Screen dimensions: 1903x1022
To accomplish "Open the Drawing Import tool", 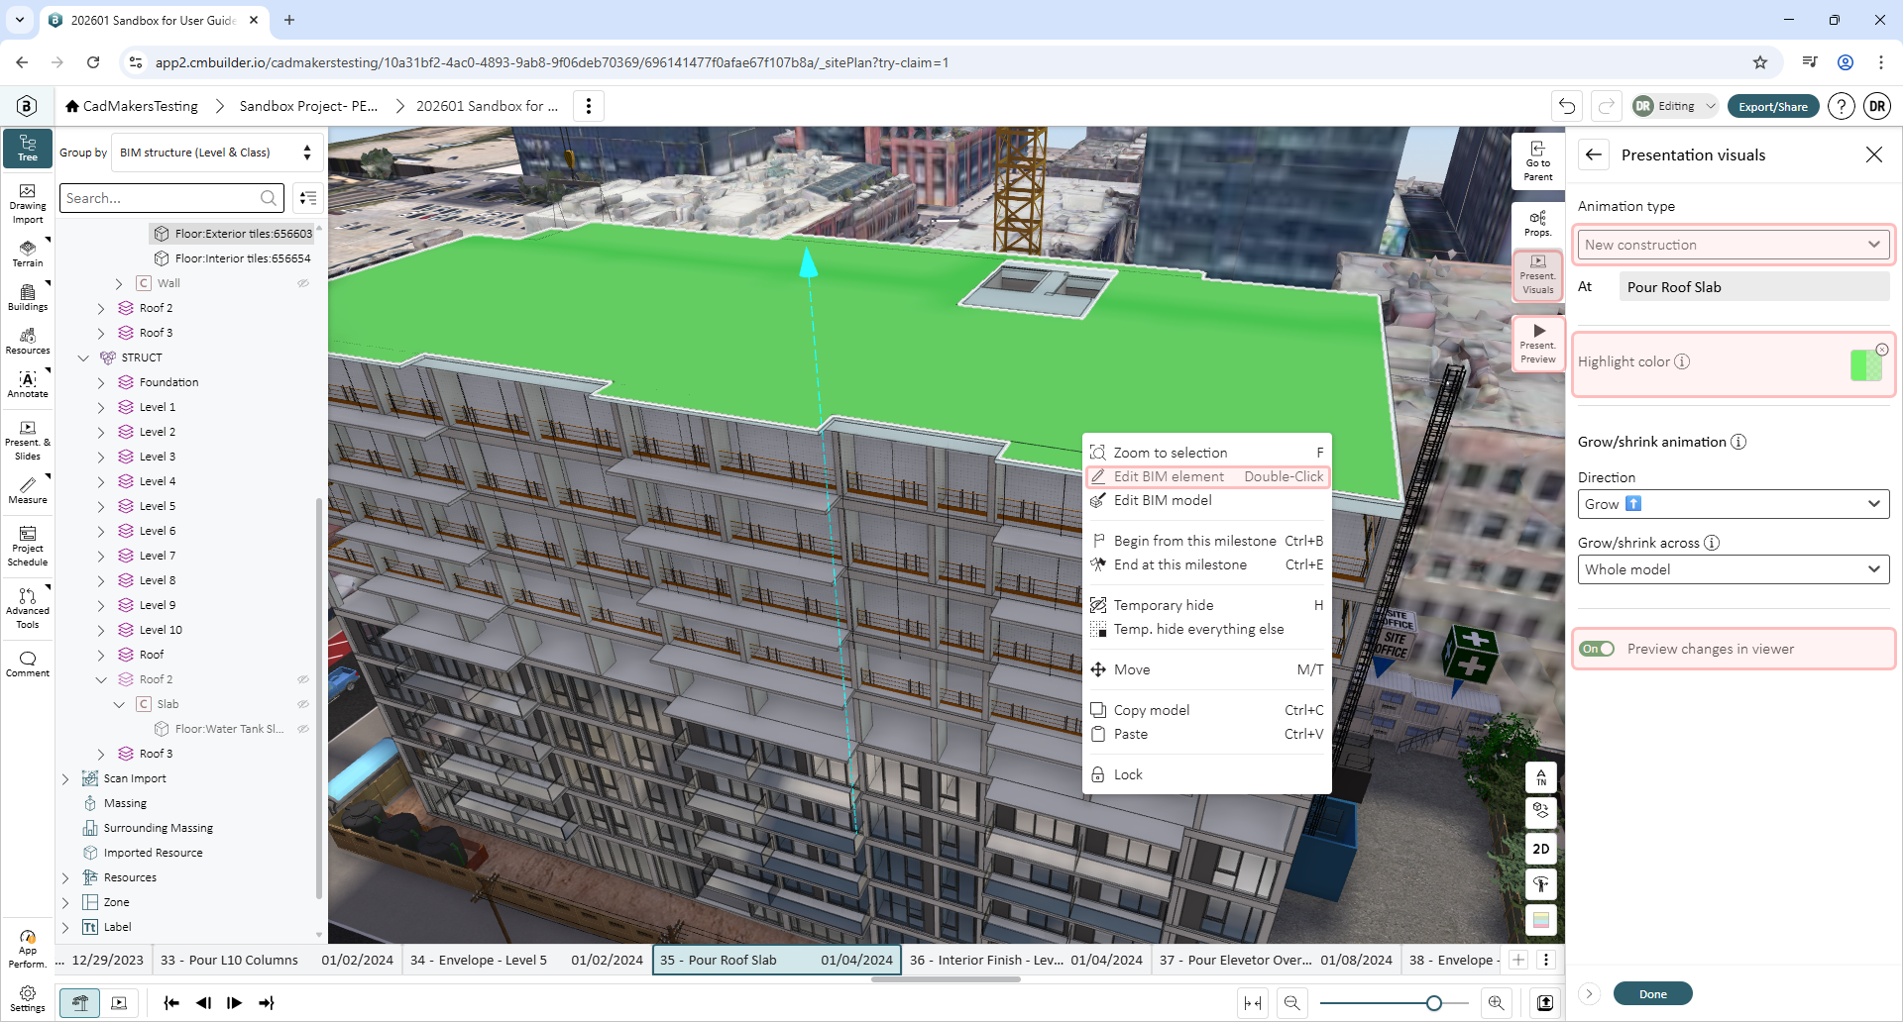I will point(28,204).
